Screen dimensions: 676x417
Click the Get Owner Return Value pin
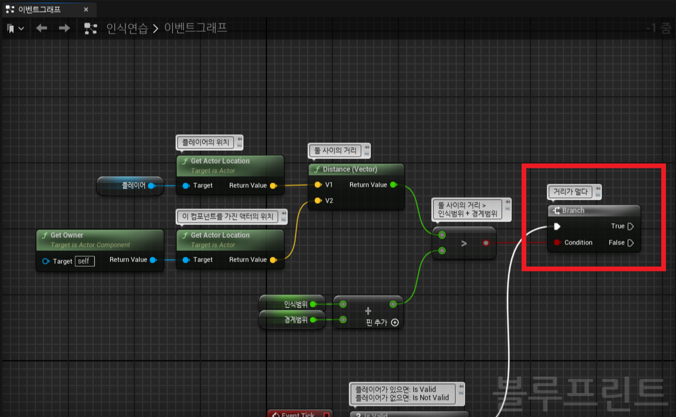click(153, 260)
